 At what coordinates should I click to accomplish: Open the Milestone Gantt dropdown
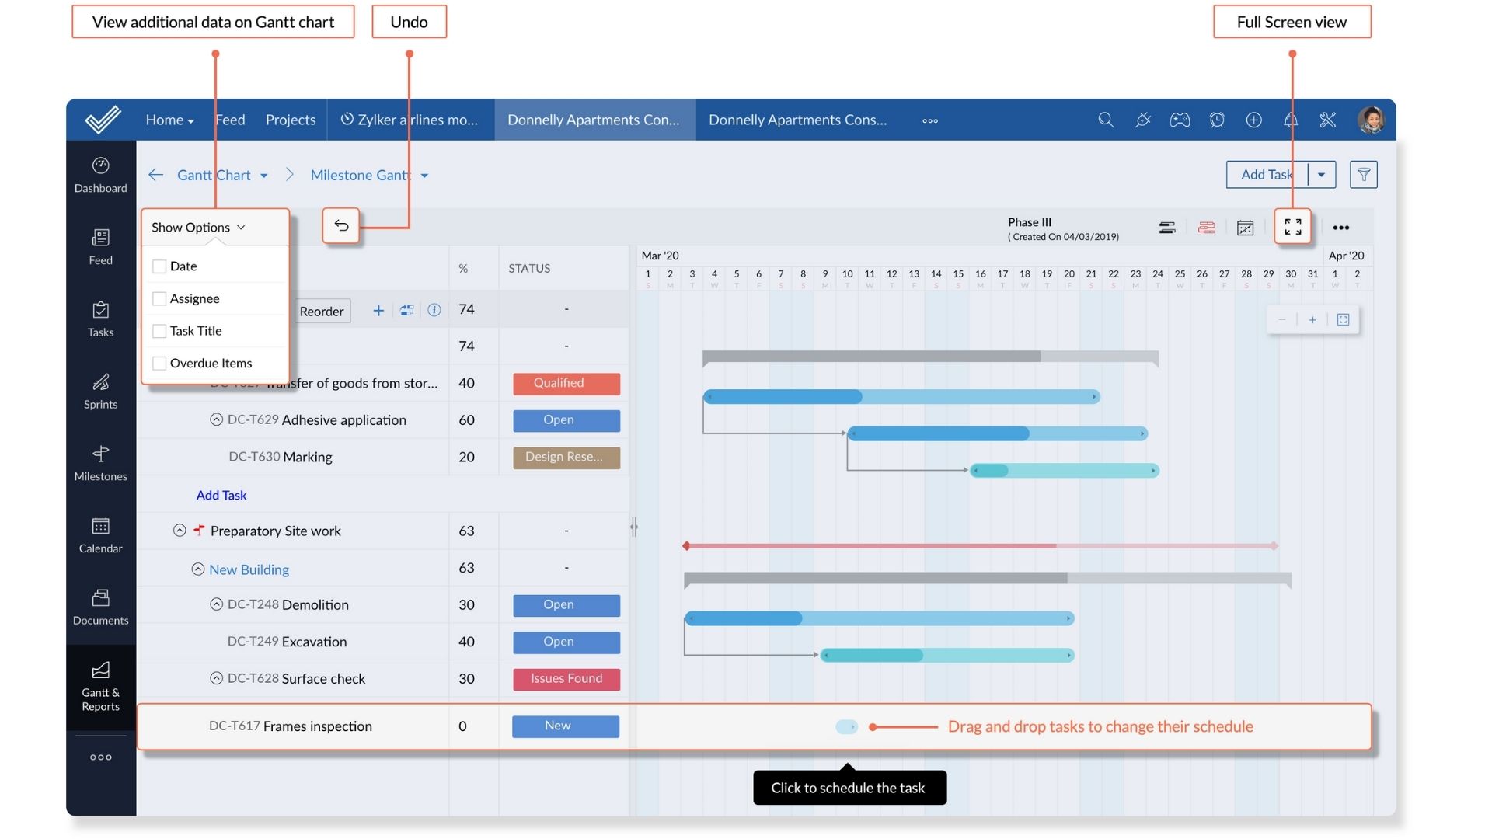(x=424, y=174)
